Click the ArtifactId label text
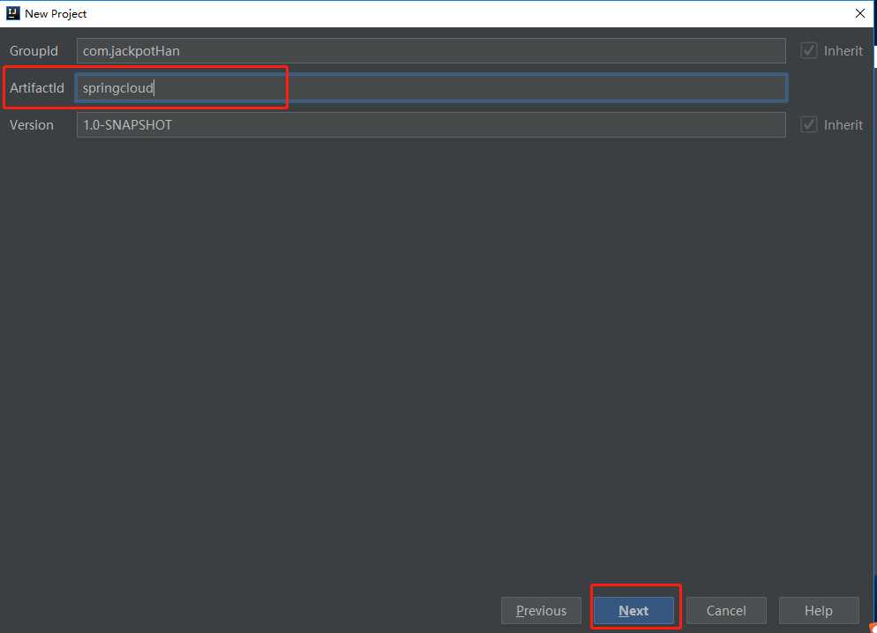This screenshot has height=633, width=877. tap(37, 87)
